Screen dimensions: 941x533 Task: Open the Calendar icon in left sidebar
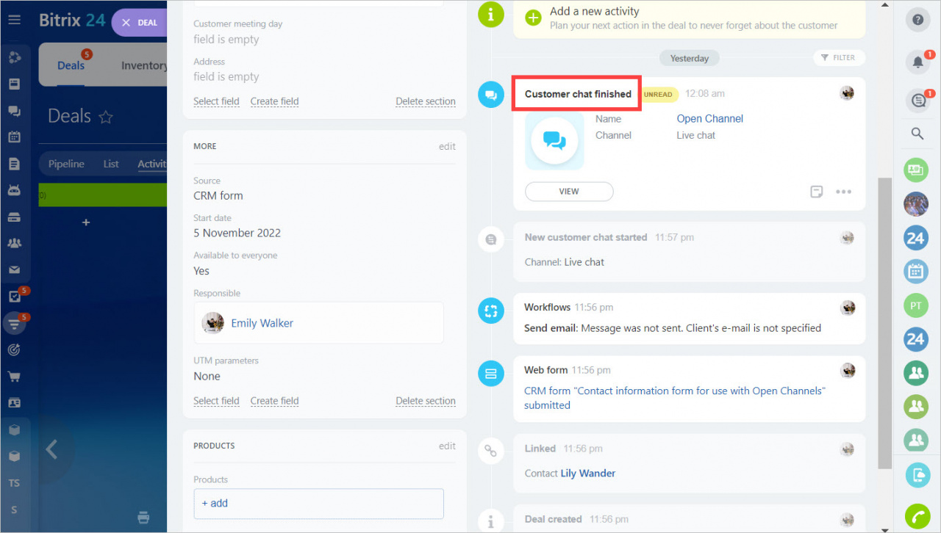click(x=14, y=137)
